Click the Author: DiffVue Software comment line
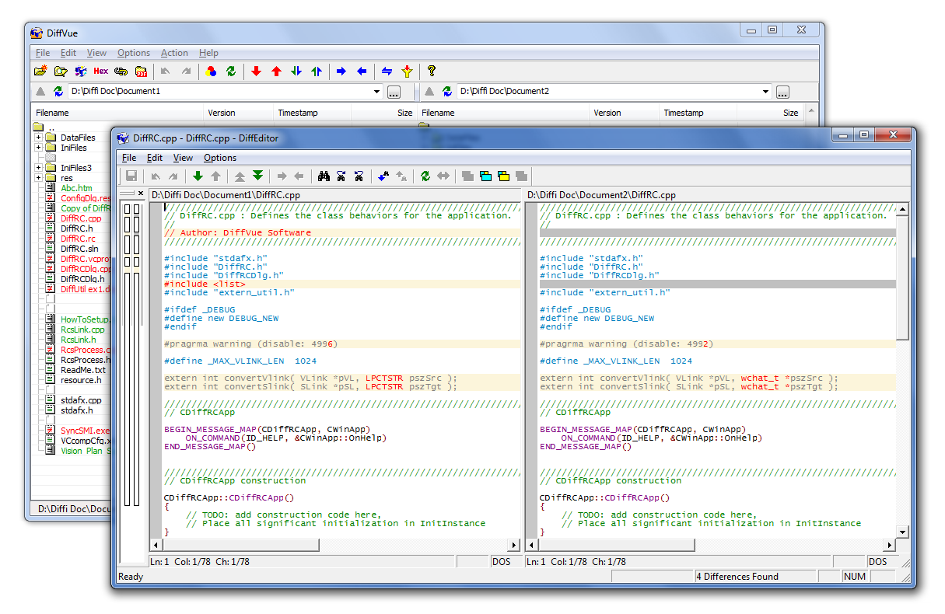The image size is (945, 614). pos(341,232)
